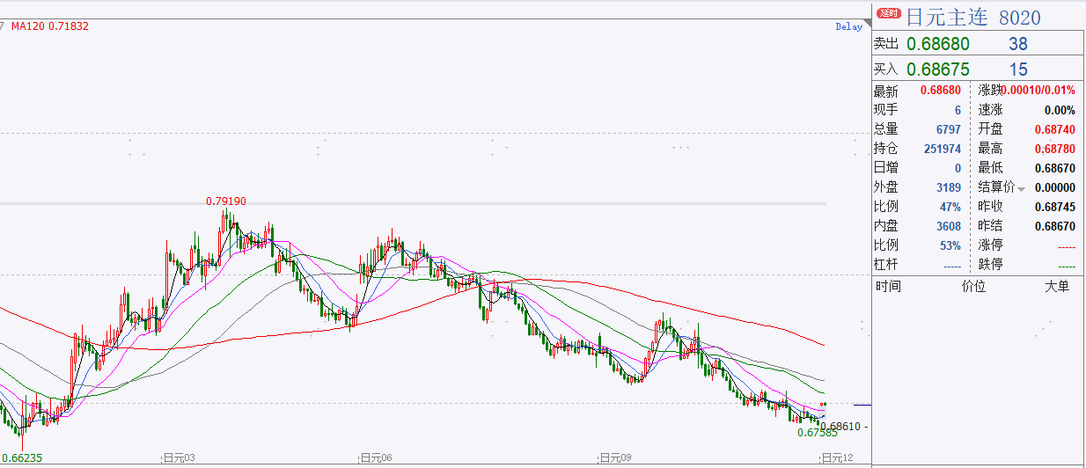Click the 大单 column header
The image size is (1086, 468).
tap(1057, 287)
